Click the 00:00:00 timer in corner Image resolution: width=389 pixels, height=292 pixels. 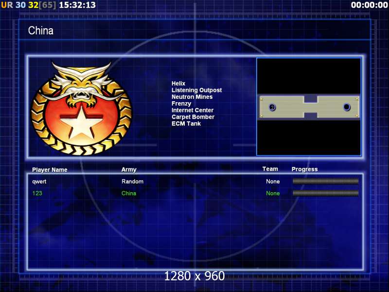(370, 5)
